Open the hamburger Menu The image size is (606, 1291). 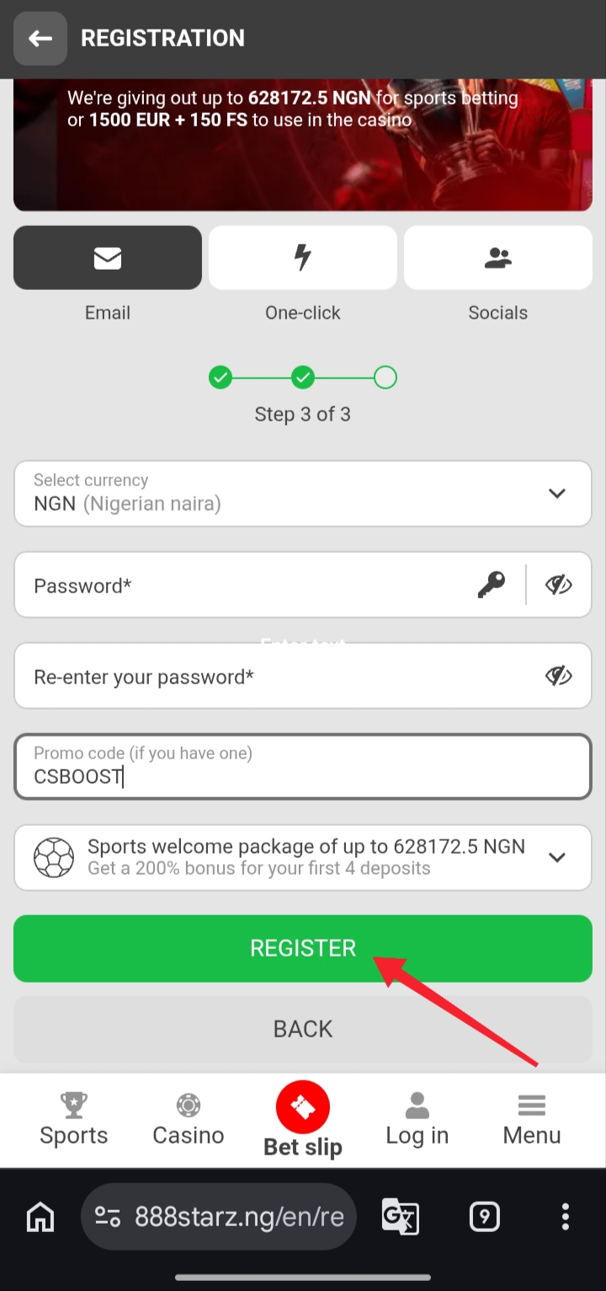532,1106
